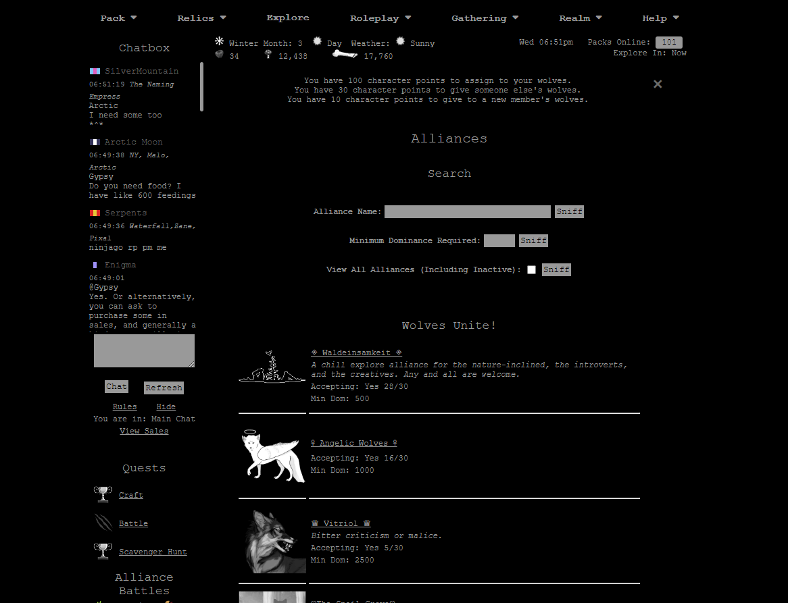The height and width of the screenshot is (603, 788).
Task: Click the Packs Online 101 badge
Action: point(669,42)
